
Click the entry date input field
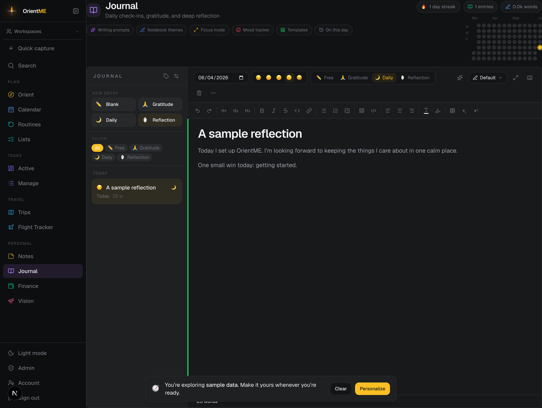click(x=221, y=77)
